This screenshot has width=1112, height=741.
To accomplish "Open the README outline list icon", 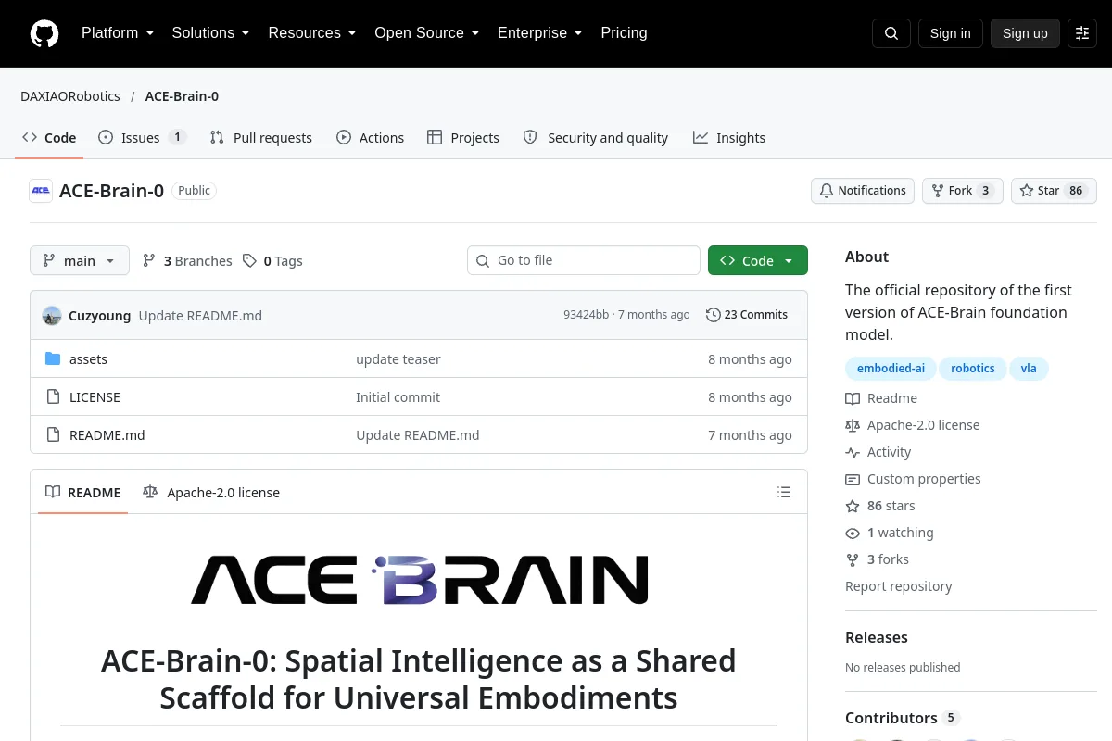I will (x=784, y=493).
